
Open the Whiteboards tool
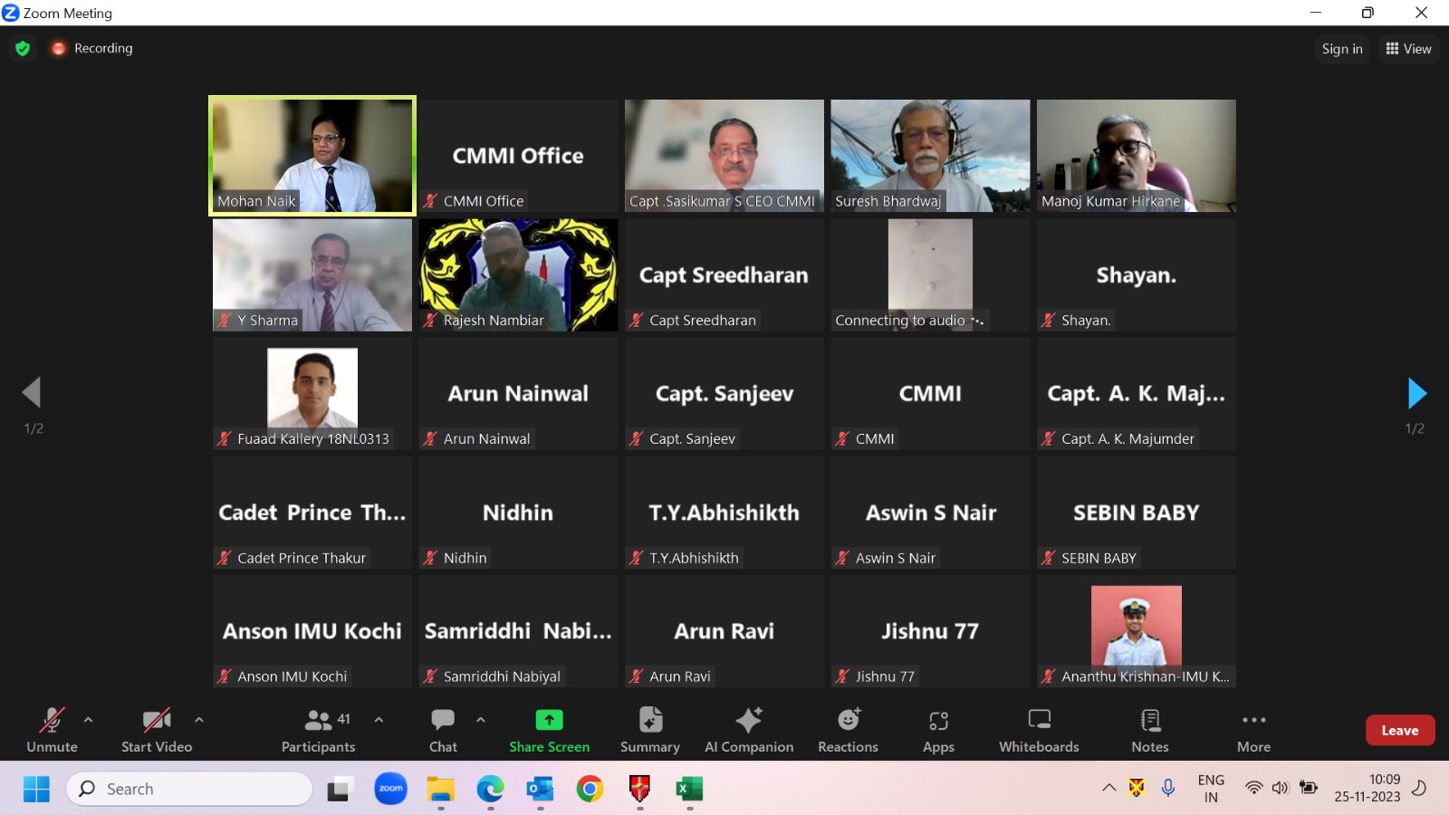coord(1039,730)
